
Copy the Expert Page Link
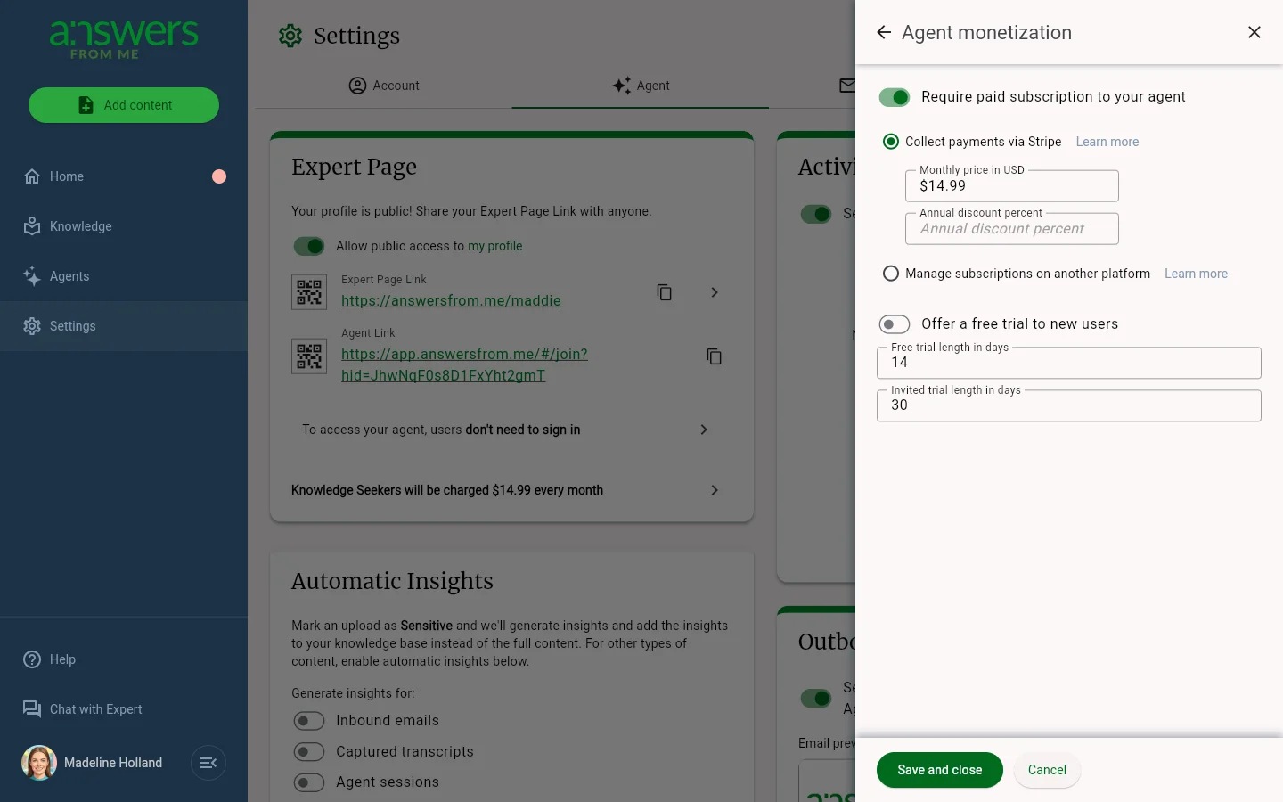tap(665, 292)
